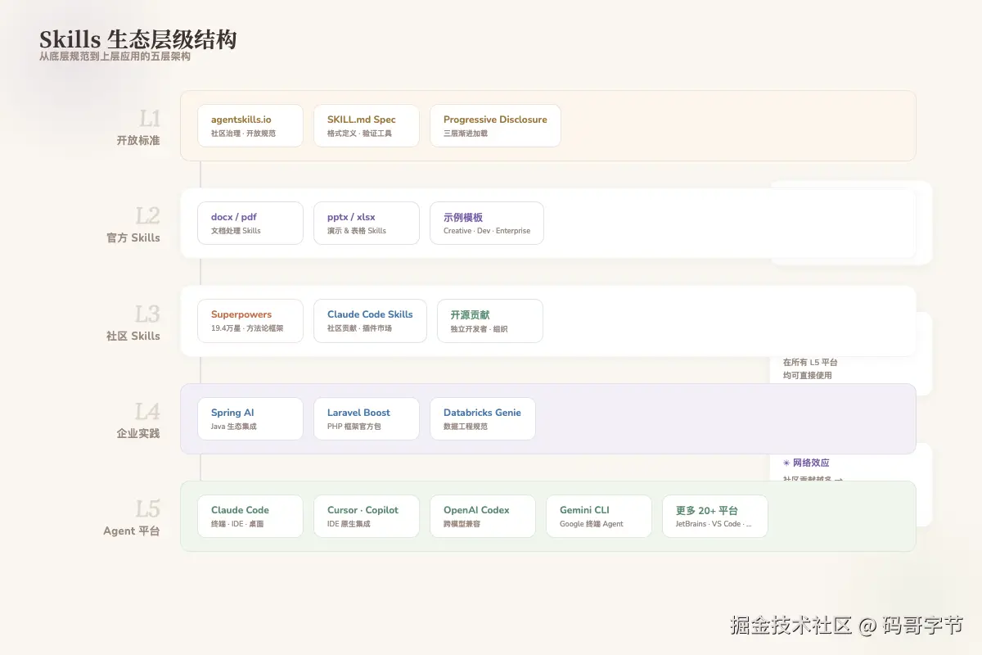Click the 网络效应 heading

point(806,463)
